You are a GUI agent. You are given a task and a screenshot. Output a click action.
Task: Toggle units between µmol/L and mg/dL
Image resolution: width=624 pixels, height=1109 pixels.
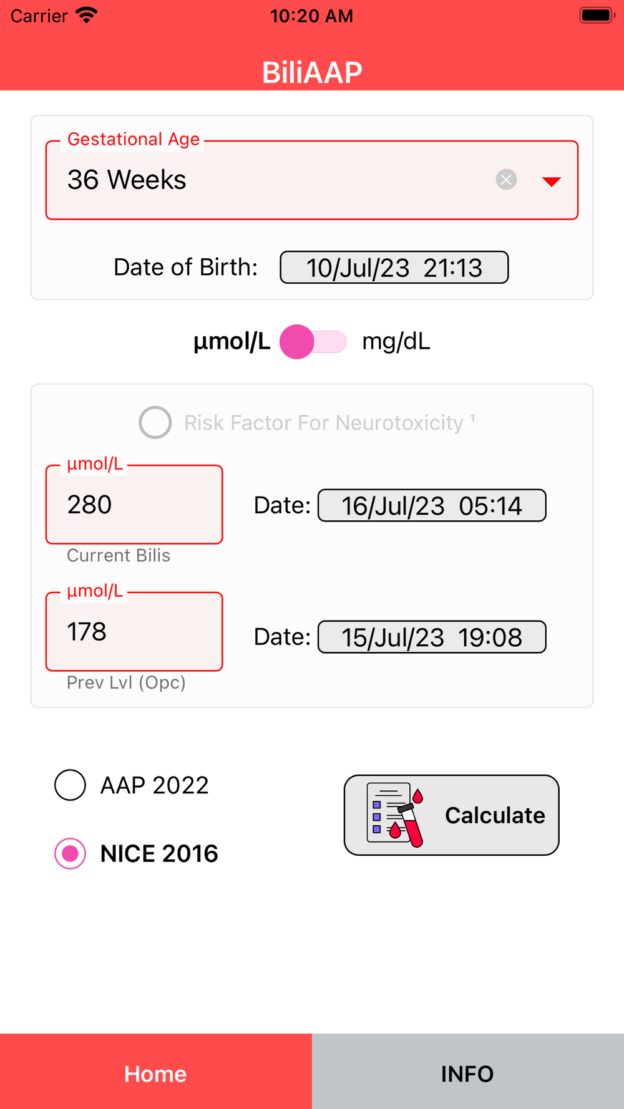[313, 342]
